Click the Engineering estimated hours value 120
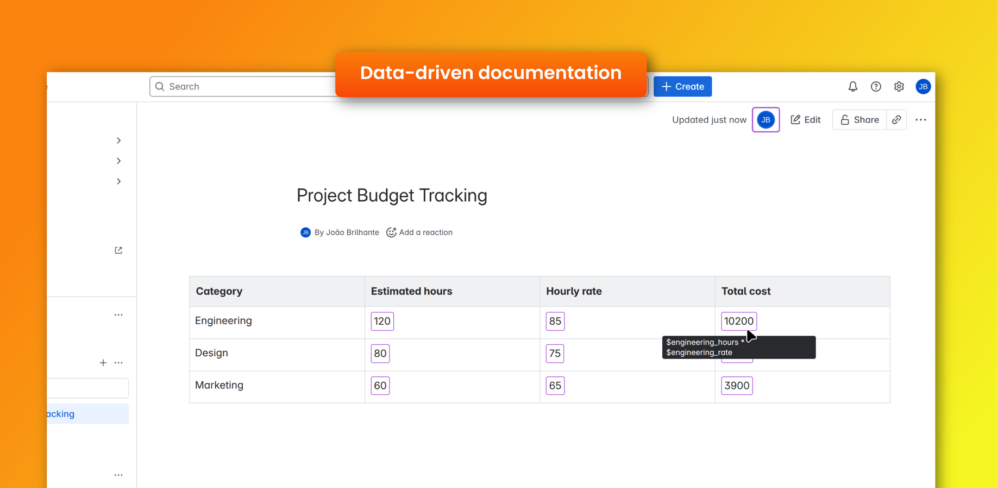998x488 pixels. (x=382, y=321)
